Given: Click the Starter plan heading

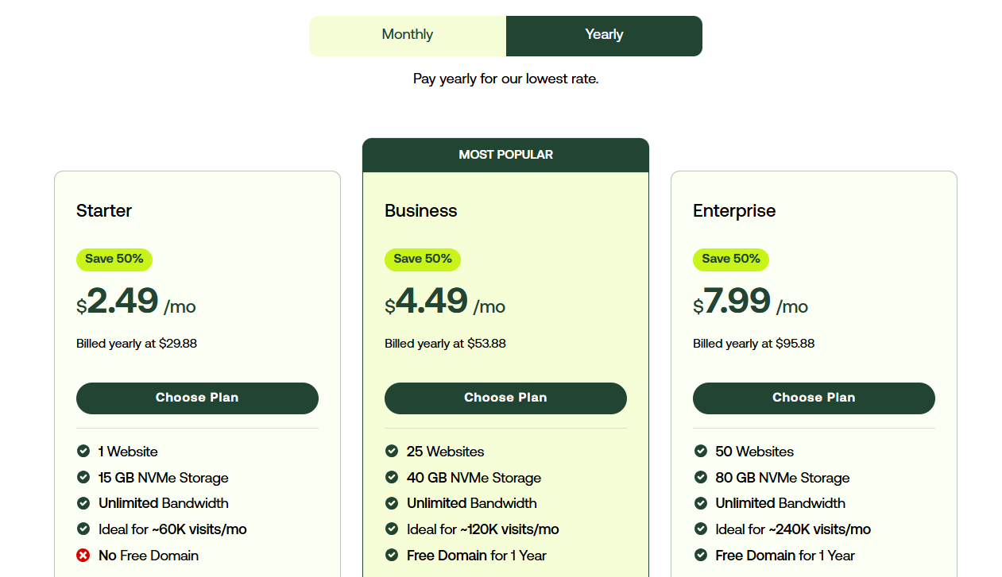Looking at the screenshot, I should (x=104, y=211).
